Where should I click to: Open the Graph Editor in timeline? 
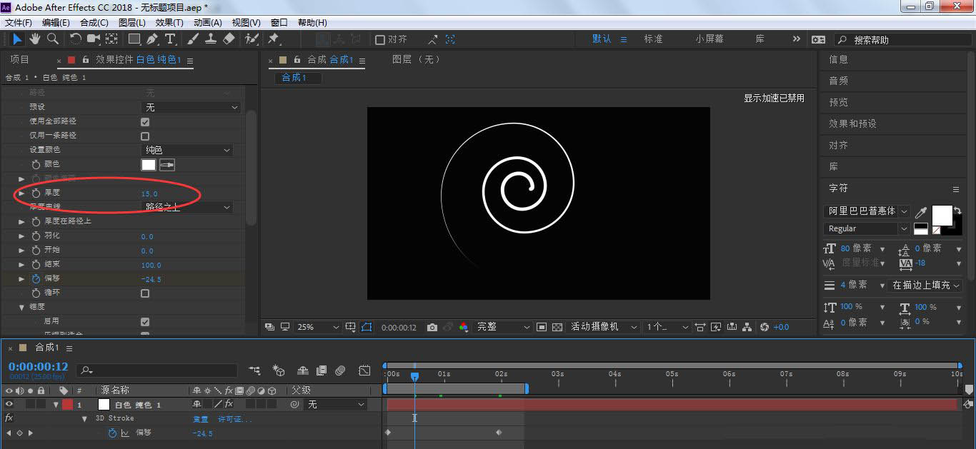pos(364,370)
